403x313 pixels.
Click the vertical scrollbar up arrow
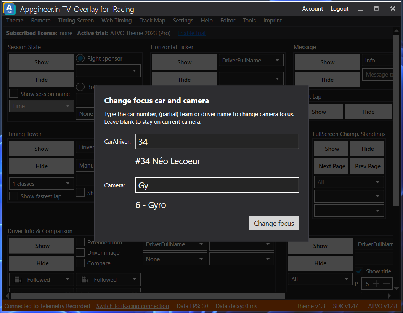click(x=396, y=31)
